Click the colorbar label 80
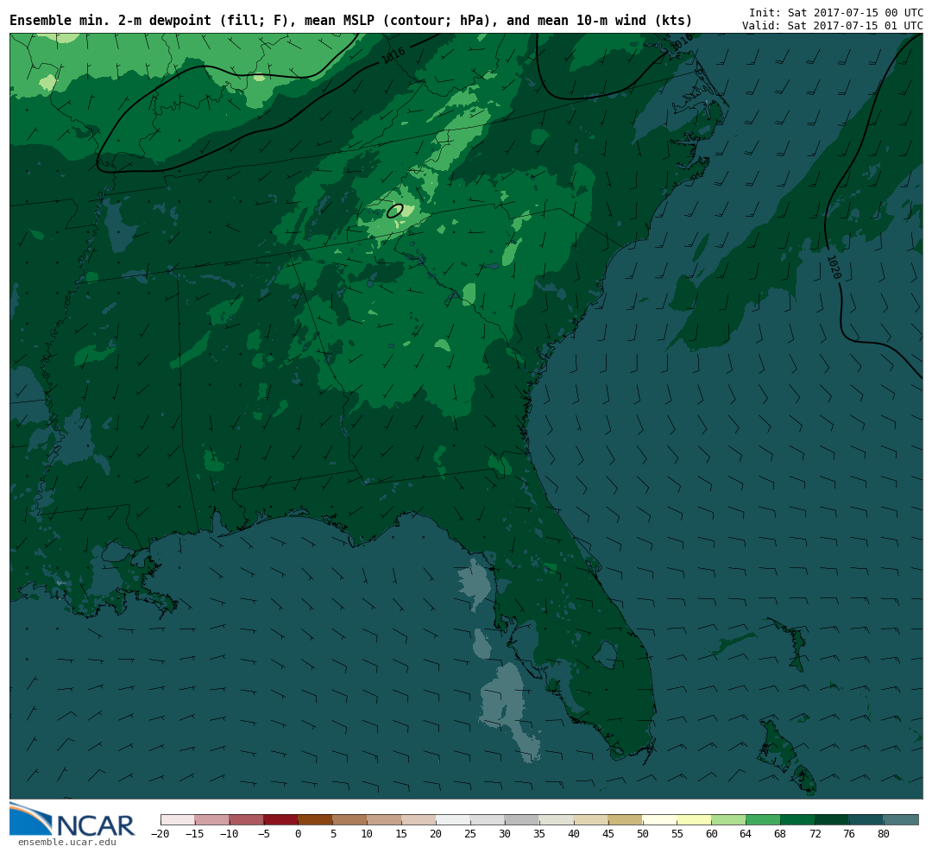Screen dimensions: 932x853 click(x=884, y=834)
